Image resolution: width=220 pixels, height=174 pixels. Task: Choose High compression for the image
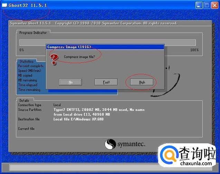click(142, 82)
